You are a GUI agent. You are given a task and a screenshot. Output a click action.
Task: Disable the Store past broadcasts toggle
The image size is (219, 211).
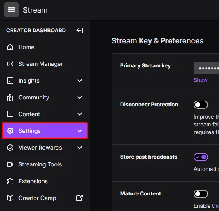201,157
